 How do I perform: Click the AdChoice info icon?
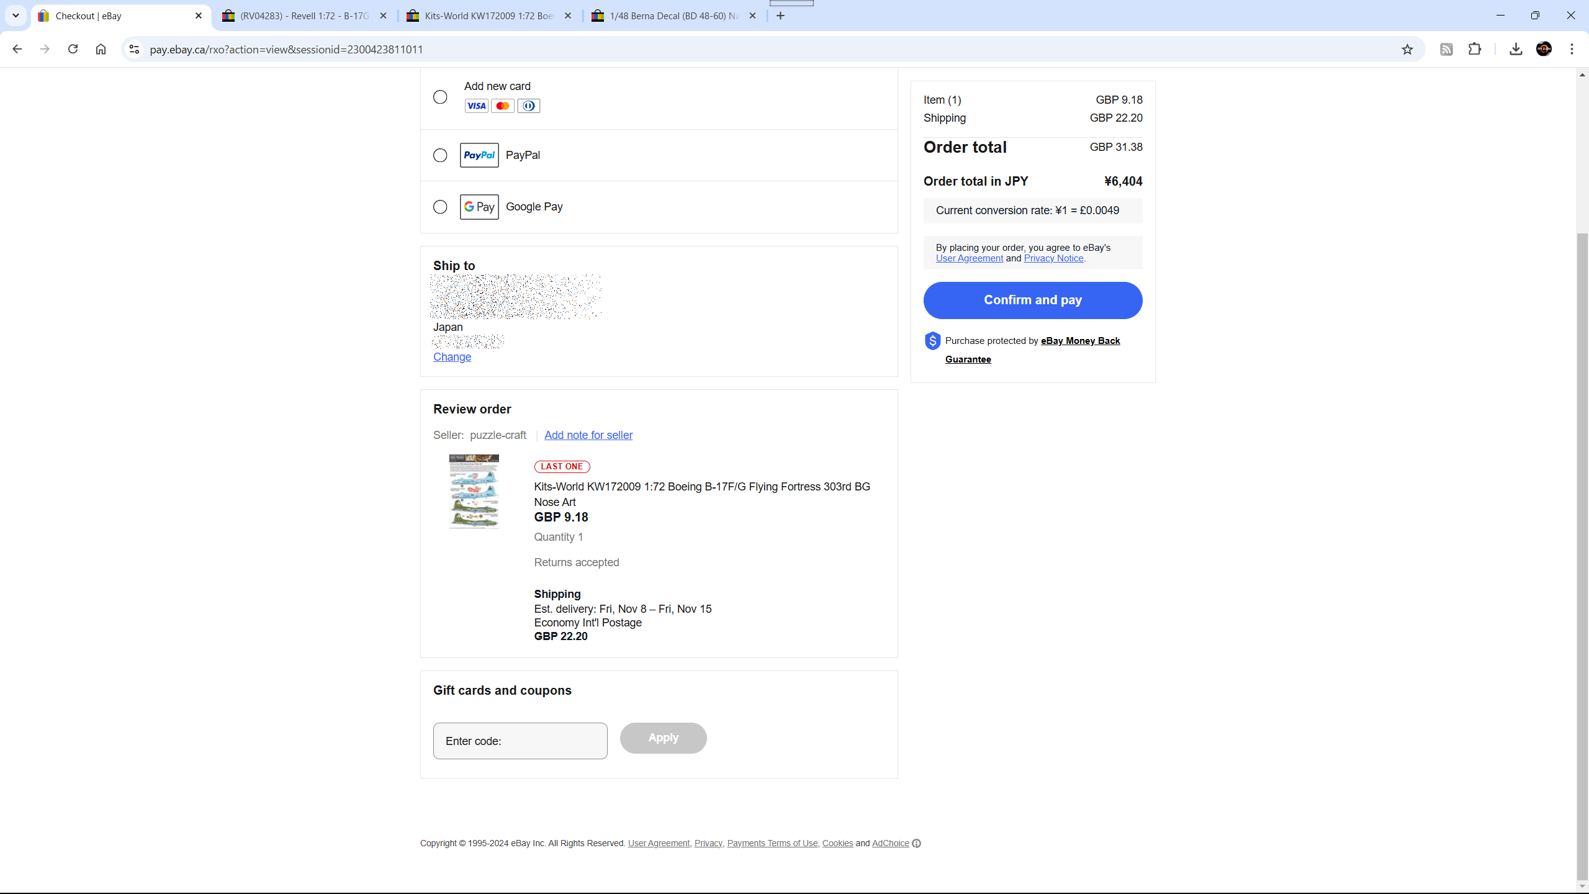point(916,843)
